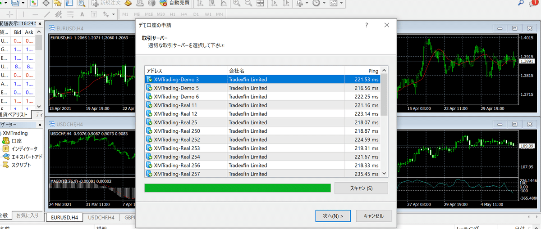Select the MN timeframe
The width and height of the screenshot is (541, 229).
coord(219,14)
